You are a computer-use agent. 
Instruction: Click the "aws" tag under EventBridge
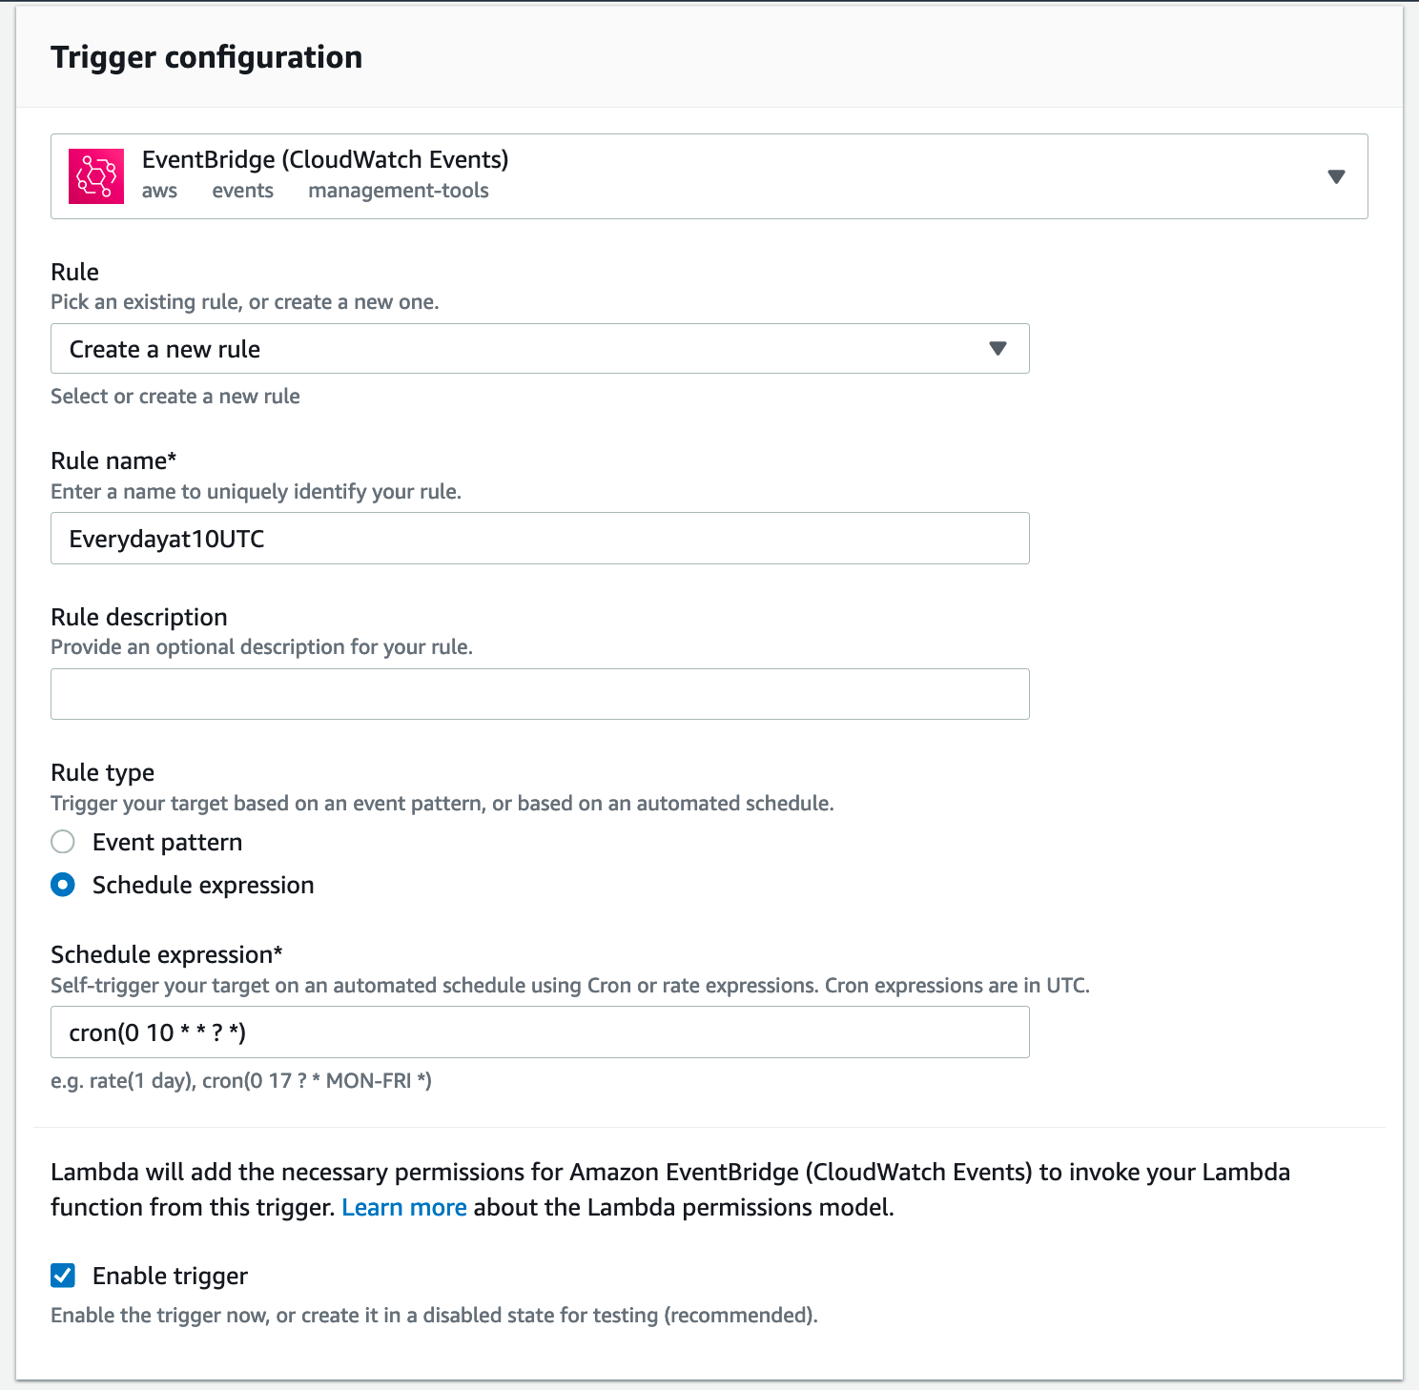pyautogui.click(x=159, y=191)
